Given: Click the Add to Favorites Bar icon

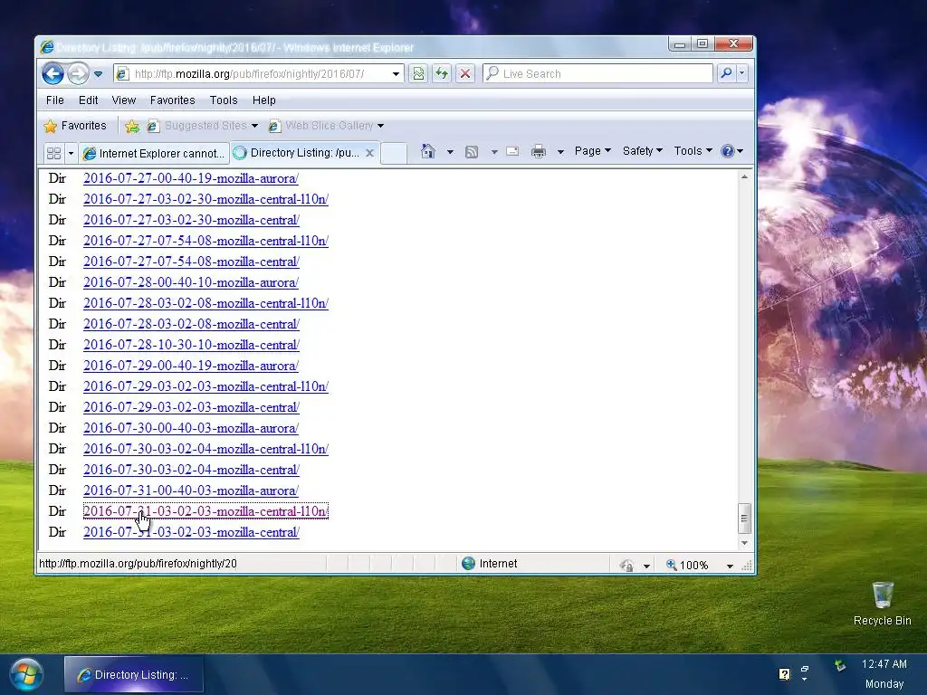Looking at the screenshot, I should coord(132,126).
